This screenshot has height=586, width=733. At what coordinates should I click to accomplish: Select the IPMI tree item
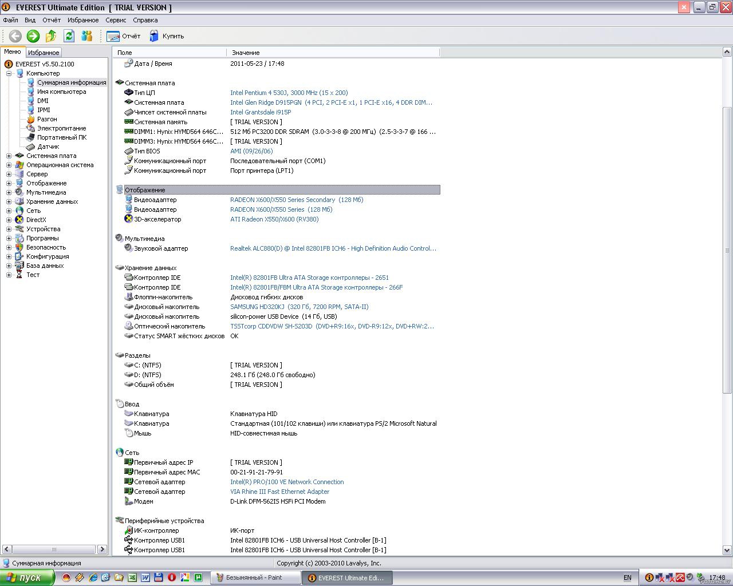click(x=44, y=110)
